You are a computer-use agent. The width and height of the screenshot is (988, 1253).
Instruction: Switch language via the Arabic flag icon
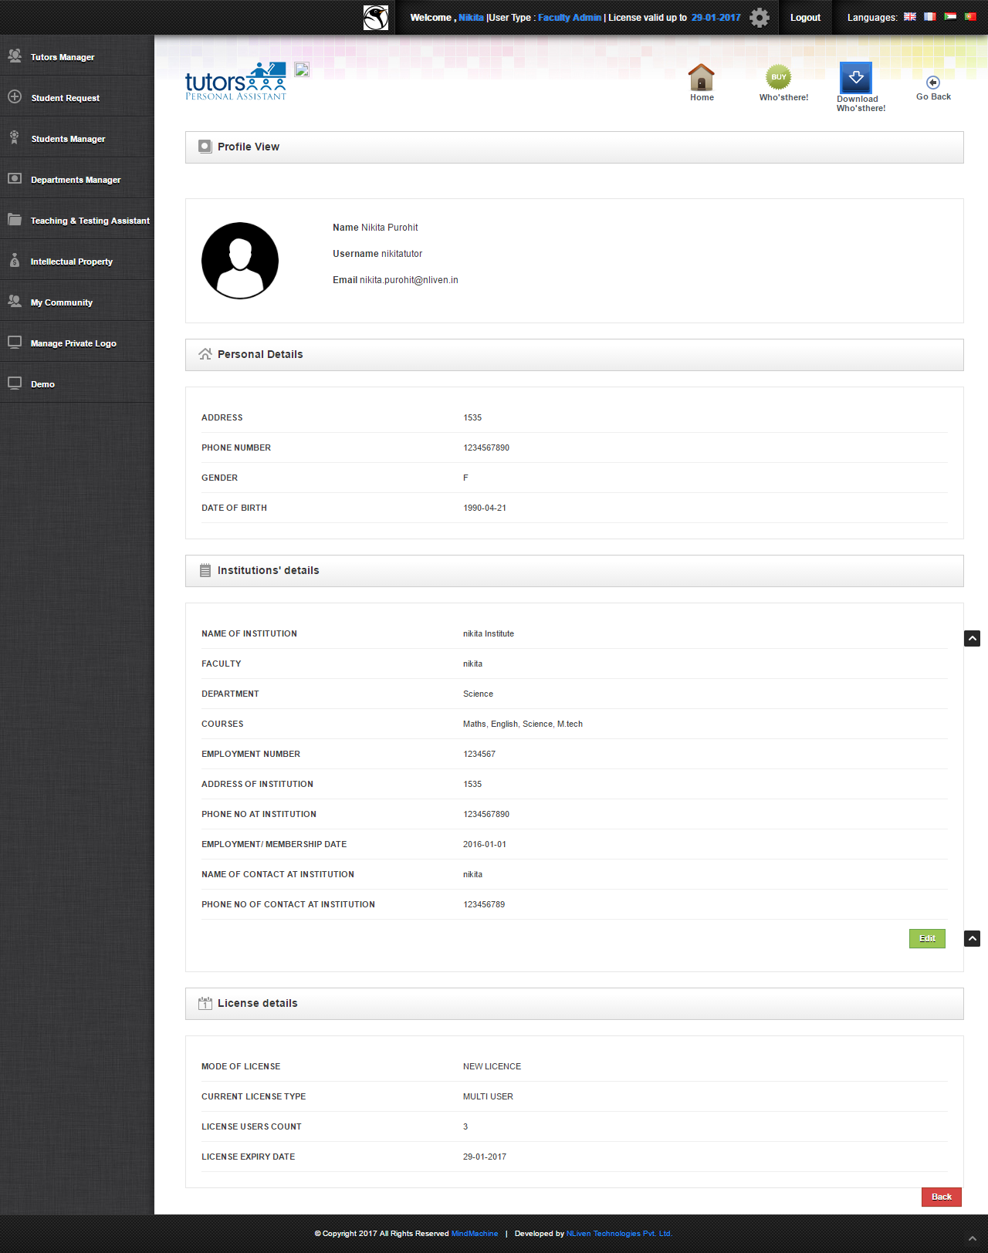(950, 16)
